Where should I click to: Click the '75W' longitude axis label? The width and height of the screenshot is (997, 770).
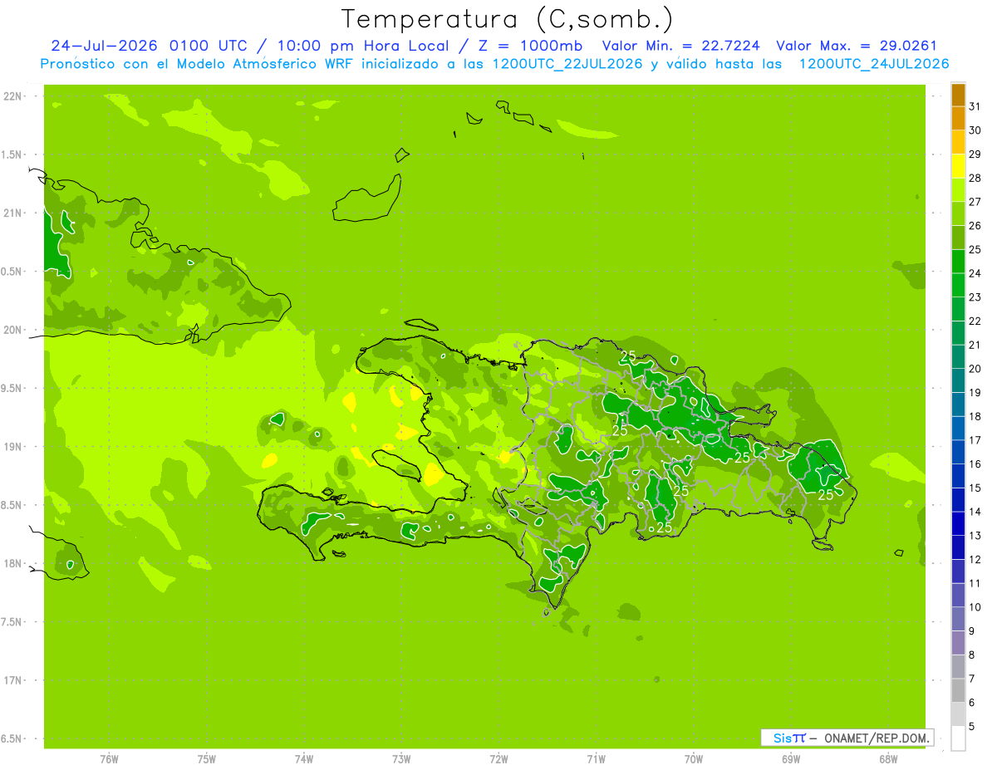click(207, 758)
